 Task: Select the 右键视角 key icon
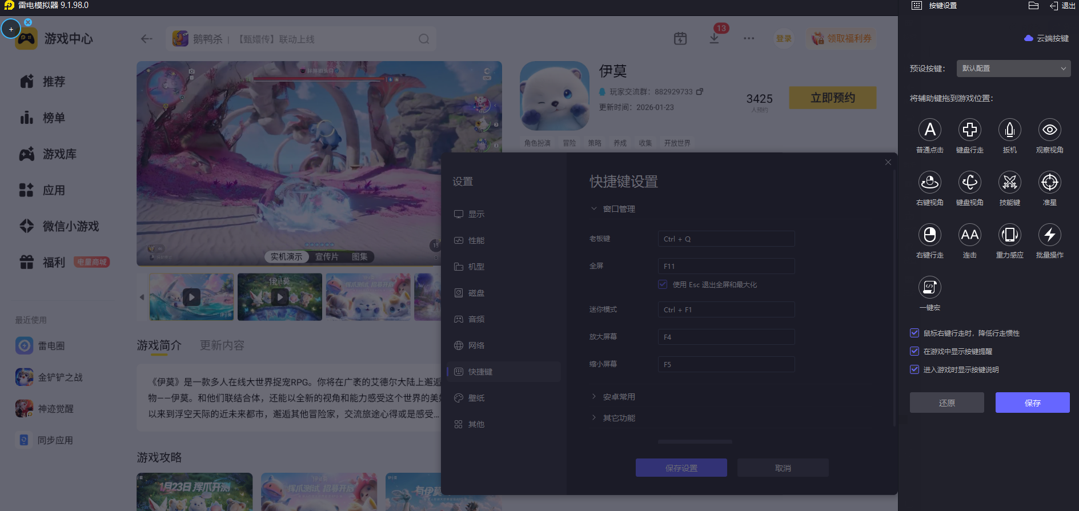[x=930, y=182]
